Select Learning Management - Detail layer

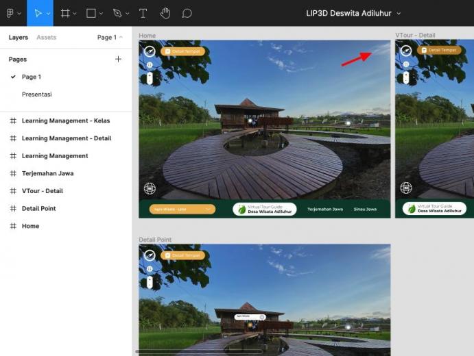(x=67, y=138)
